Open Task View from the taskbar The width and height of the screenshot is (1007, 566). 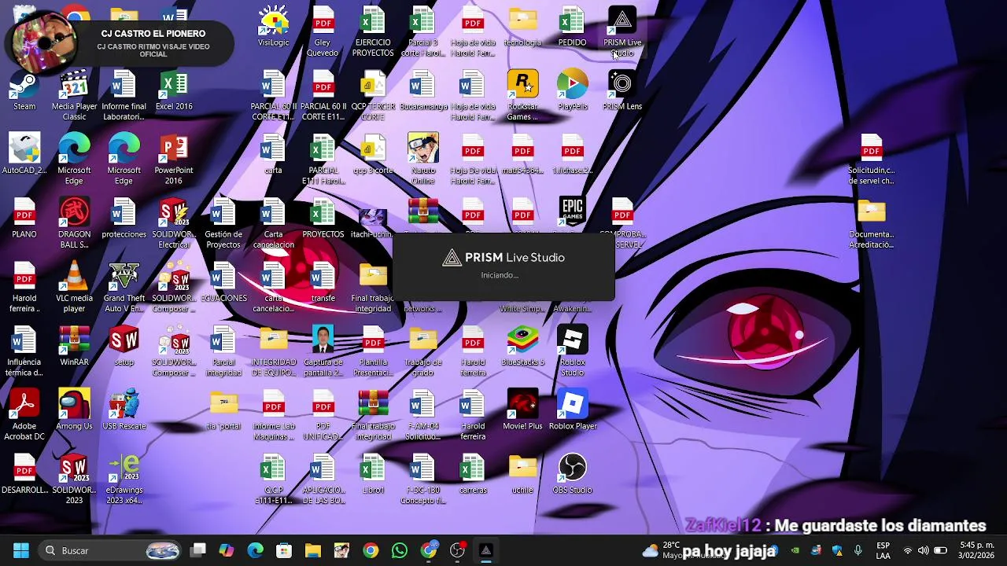click(197, 550)
